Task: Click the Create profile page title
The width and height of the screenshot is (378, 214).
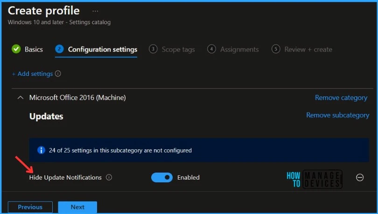Action: [44, 11]
